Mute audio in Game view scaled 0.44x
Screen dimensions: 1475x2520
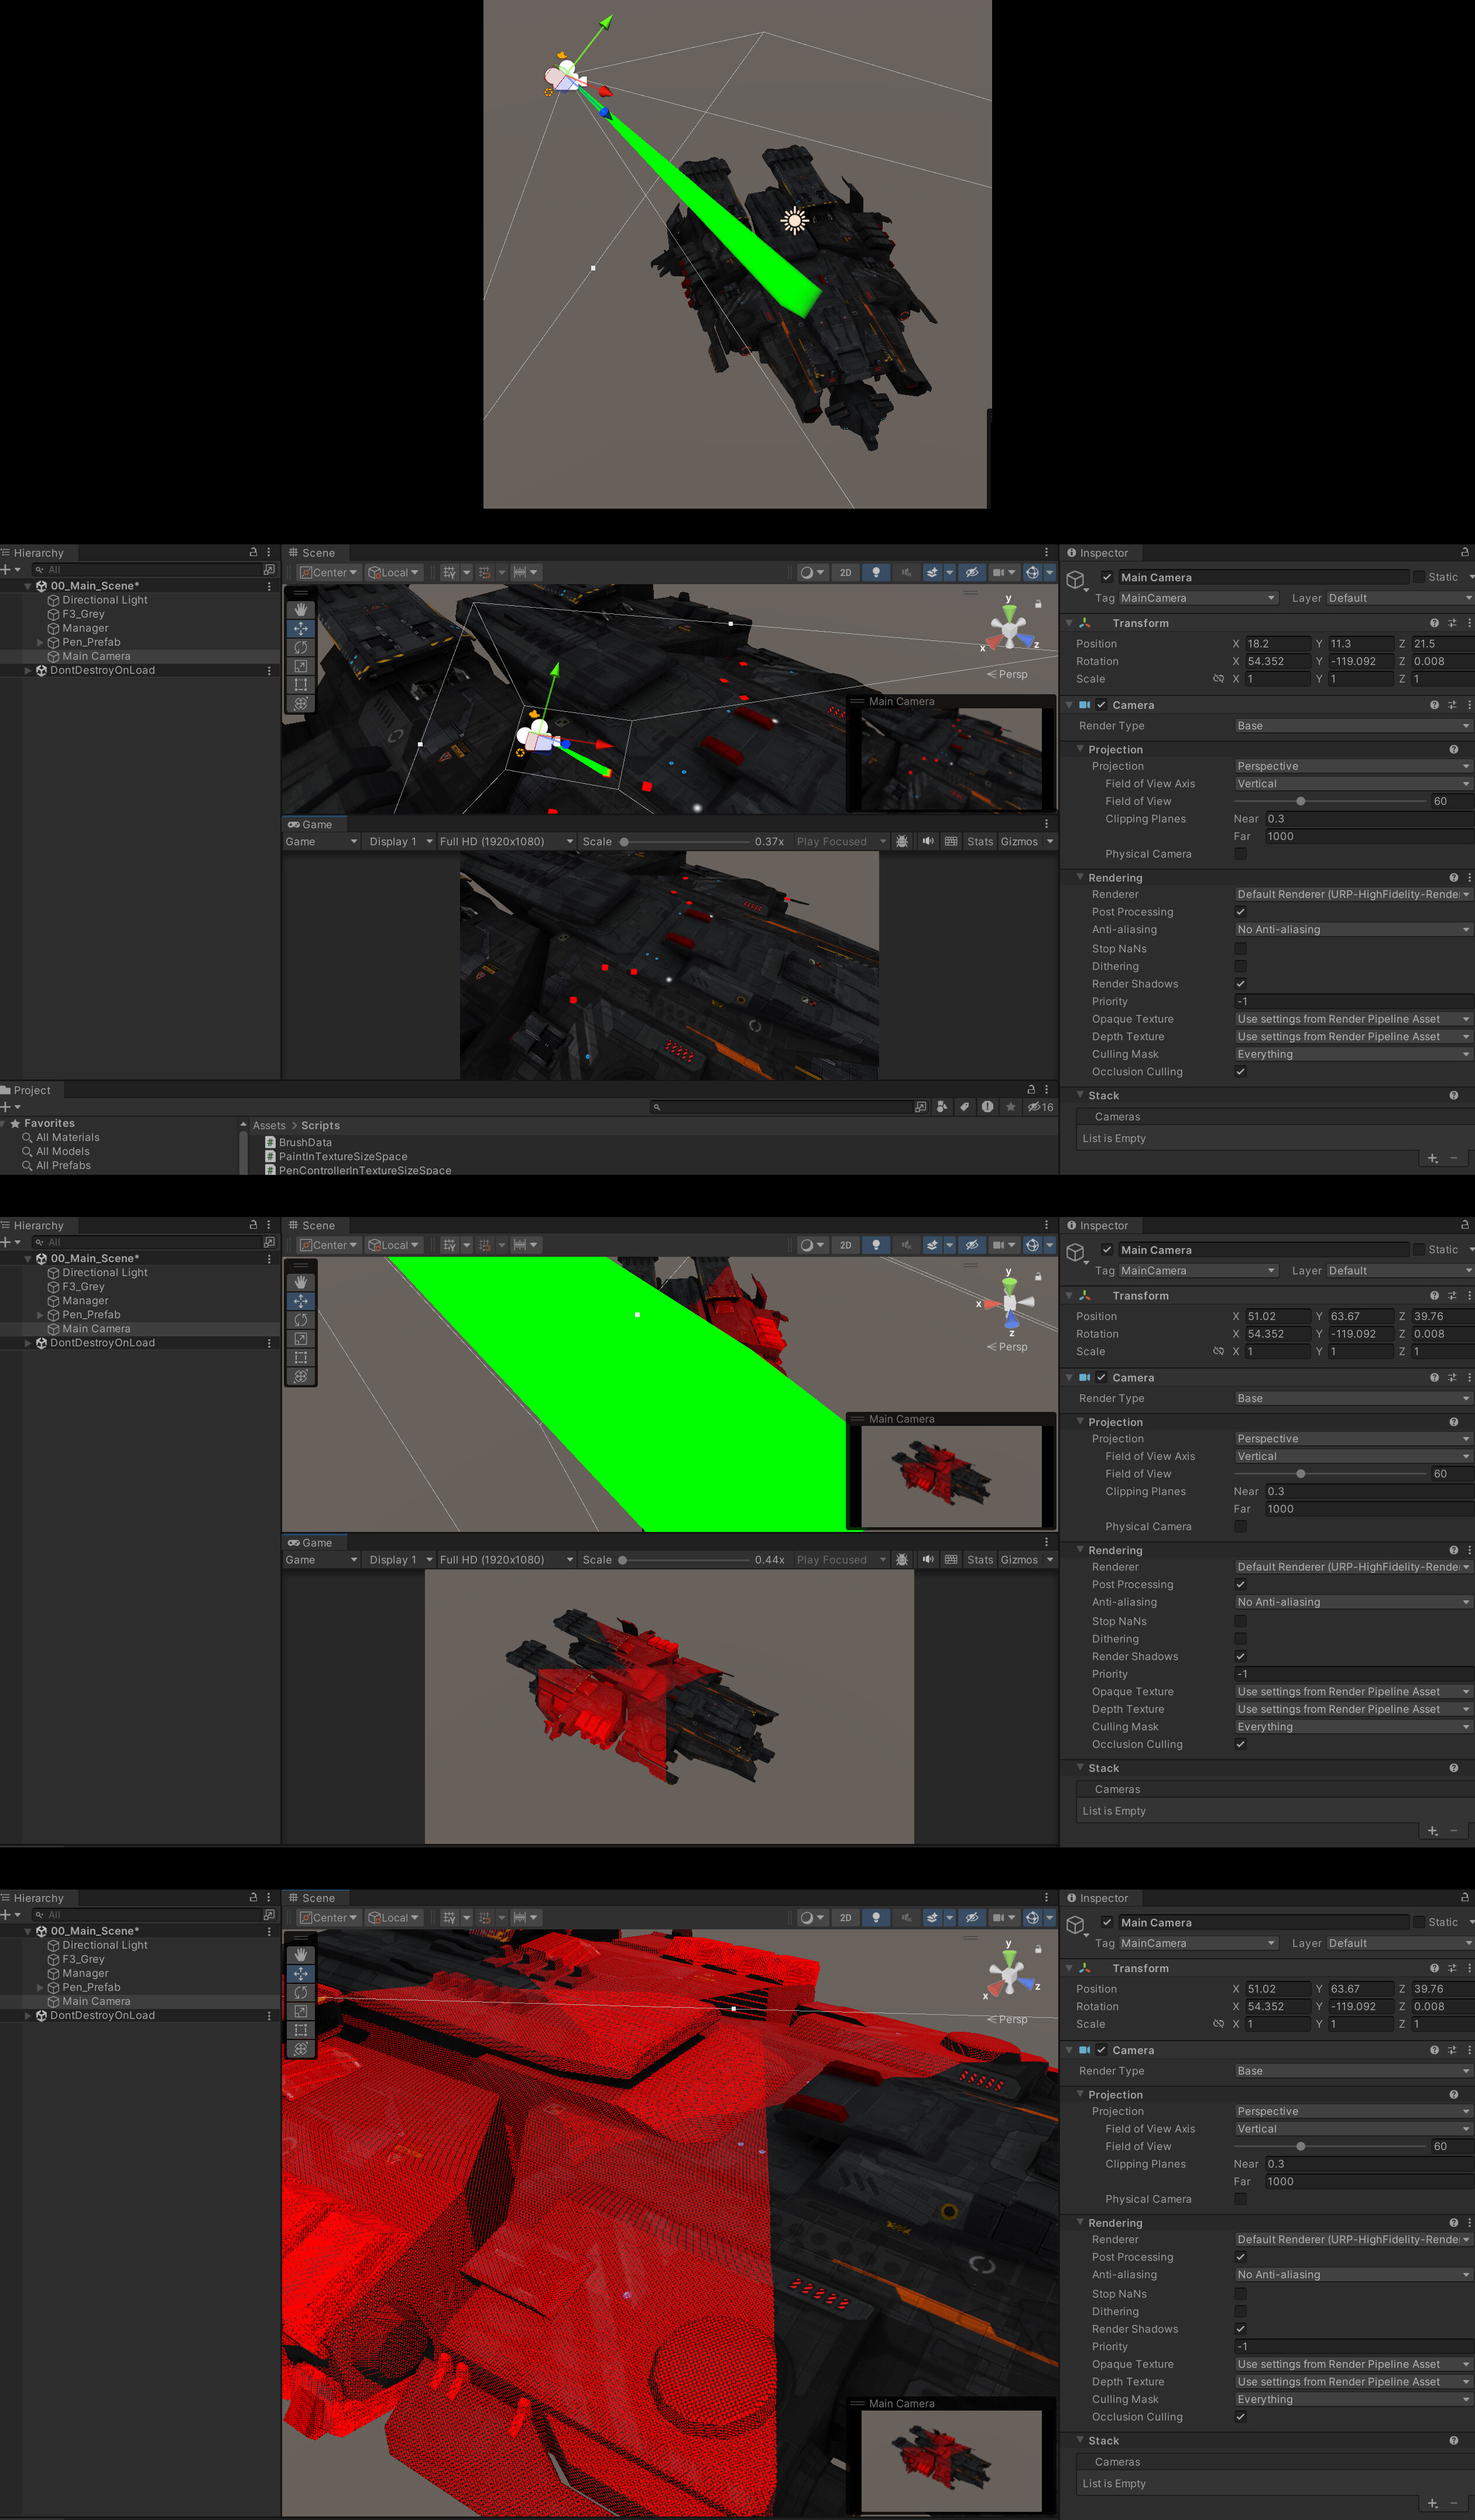pyautogui.click(x=927, y=1559)
